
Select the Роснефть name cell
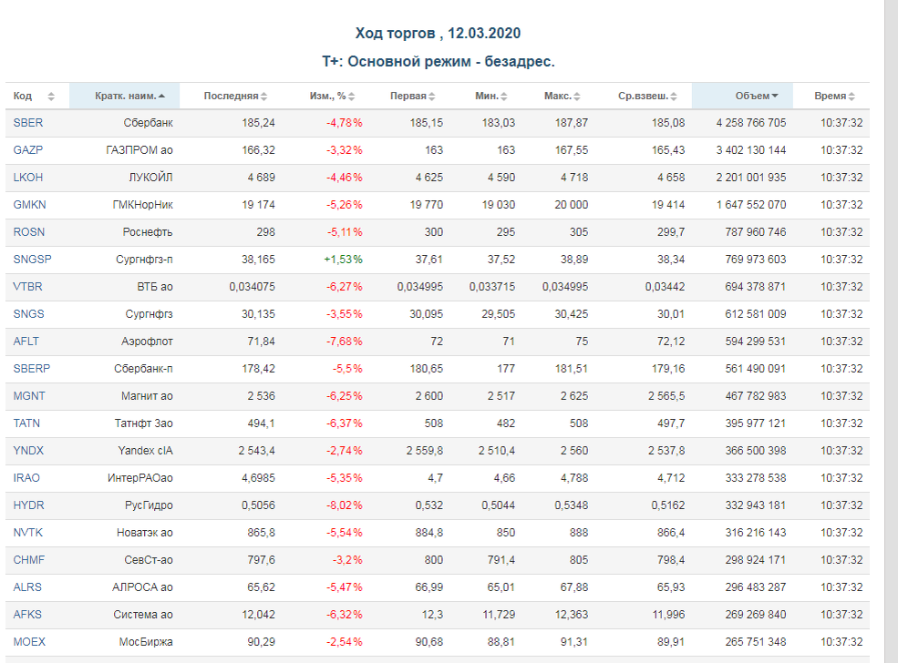148,232
